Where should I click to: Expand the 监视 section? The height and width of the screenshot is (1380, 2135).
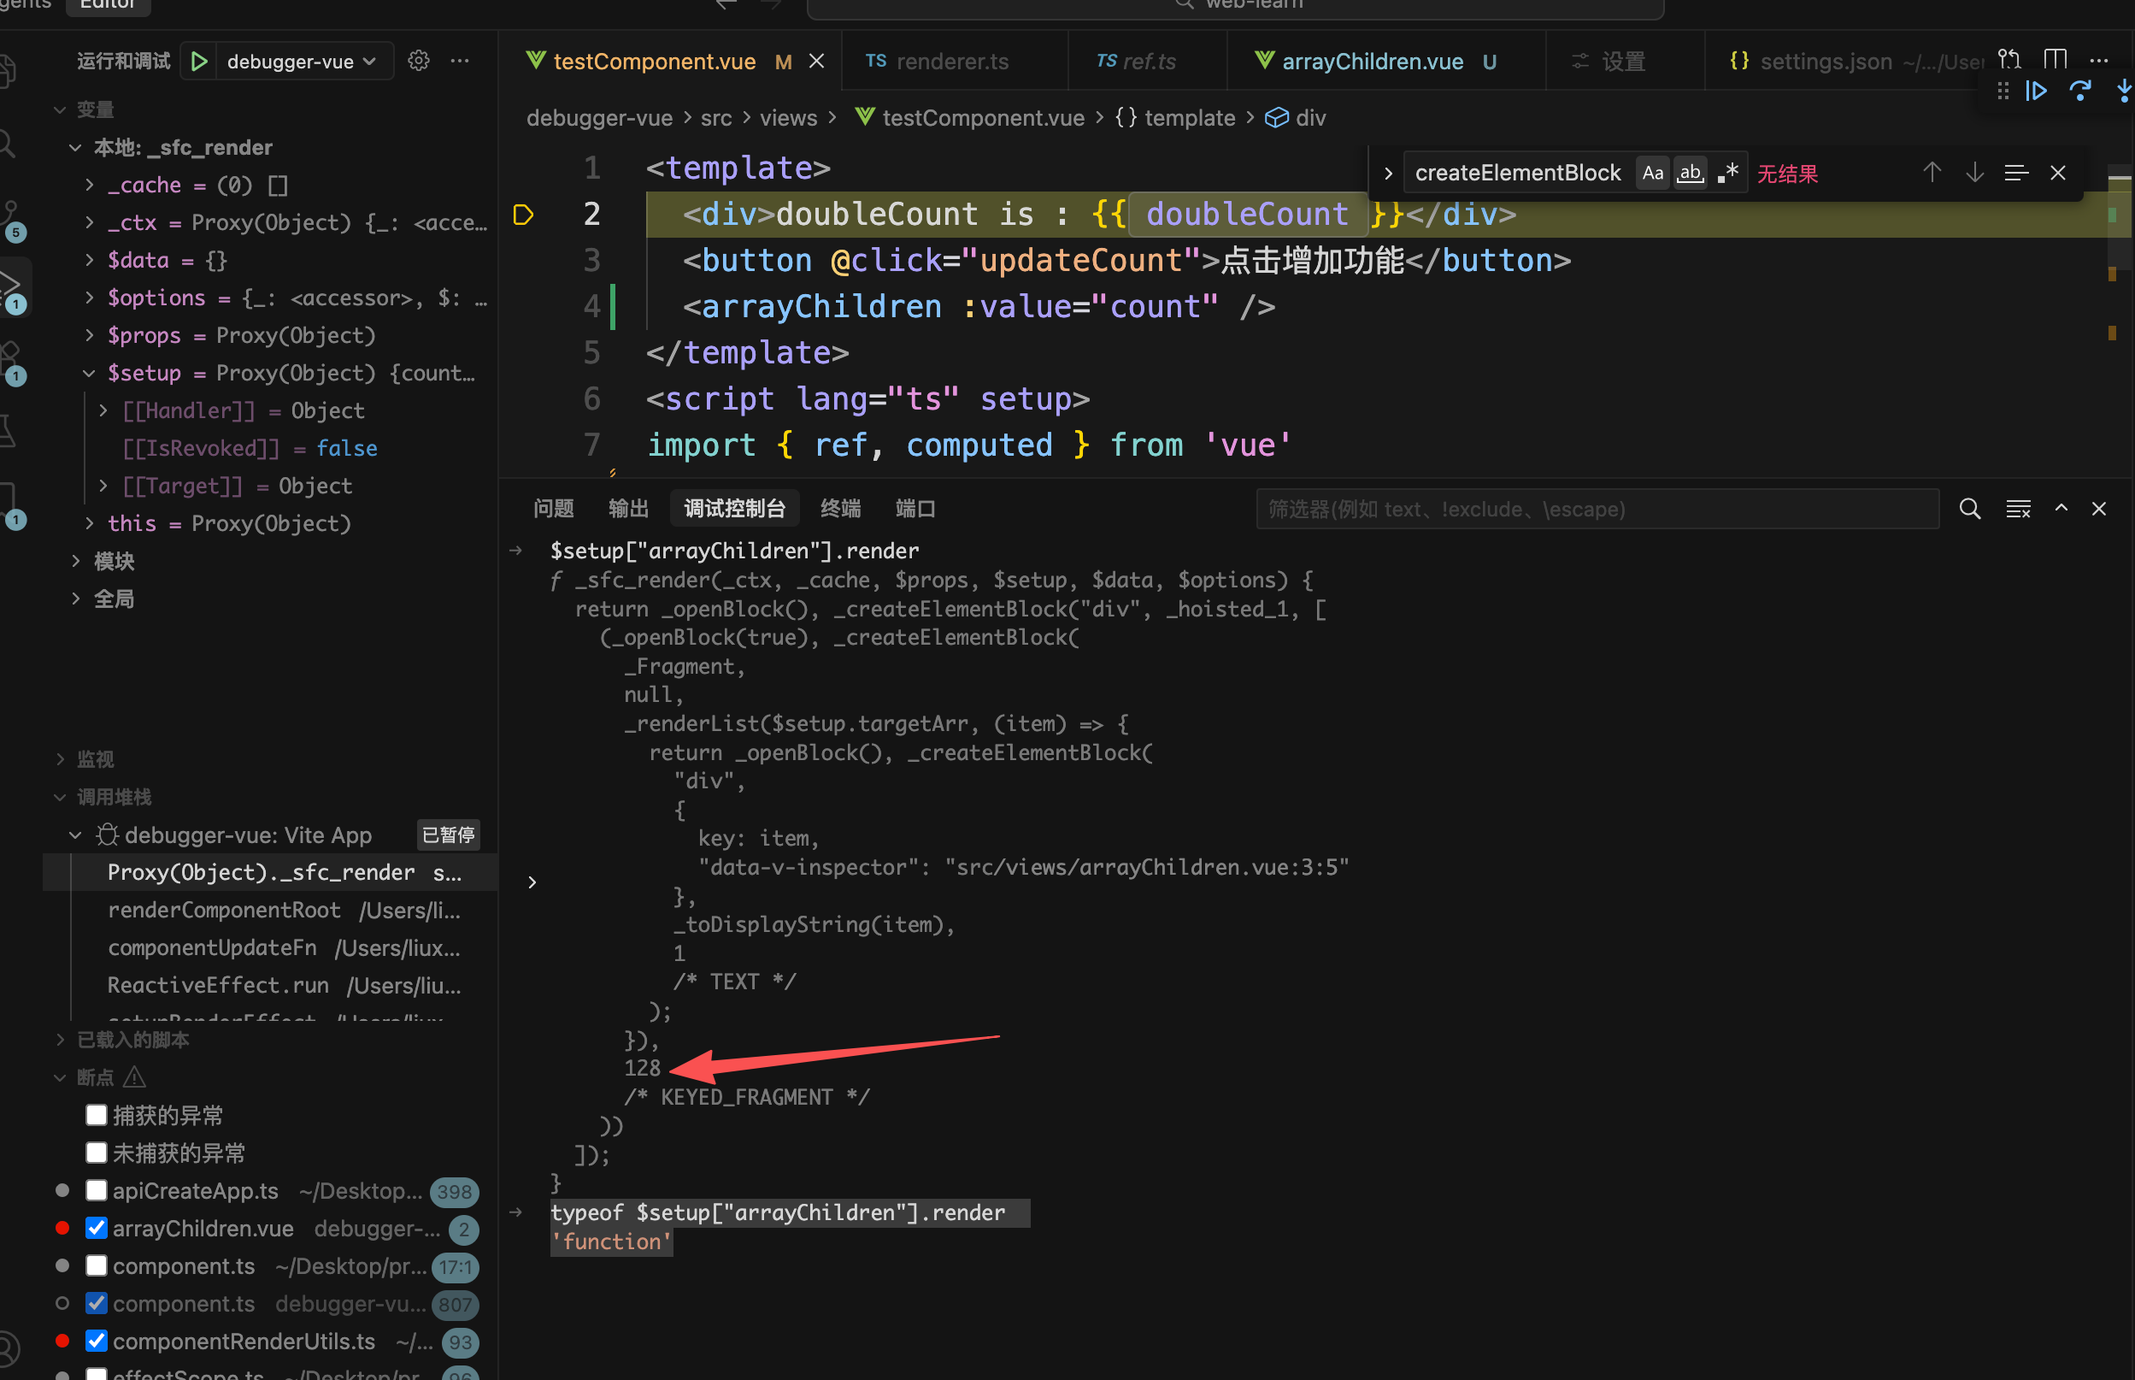point(60,760)
